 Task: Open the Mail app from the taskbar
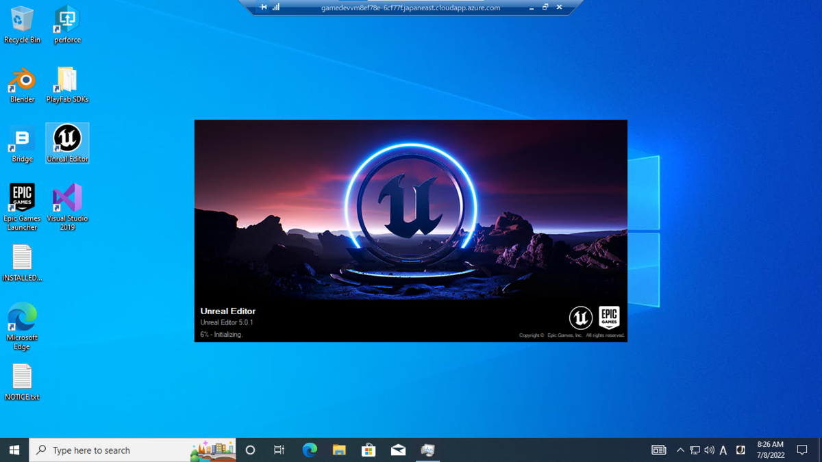(x=398, y=450)
